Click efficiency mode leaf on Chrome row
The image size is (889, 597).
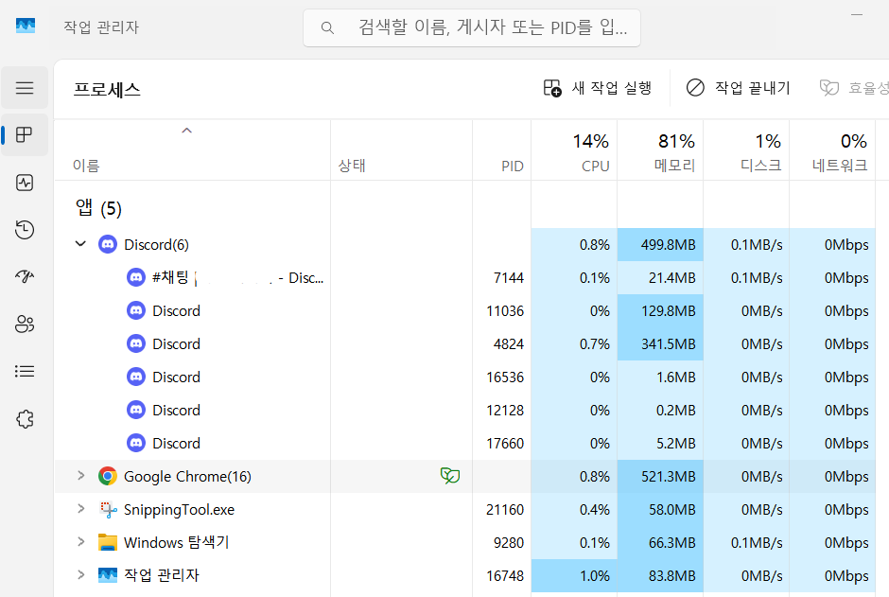450,476
